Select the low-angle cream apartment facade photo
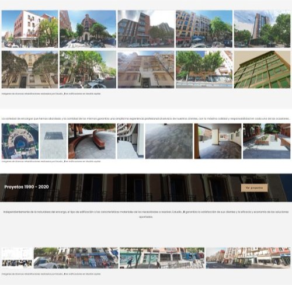Image resolution: width=292 pixels, height=285 pixels. pos(146,69)
